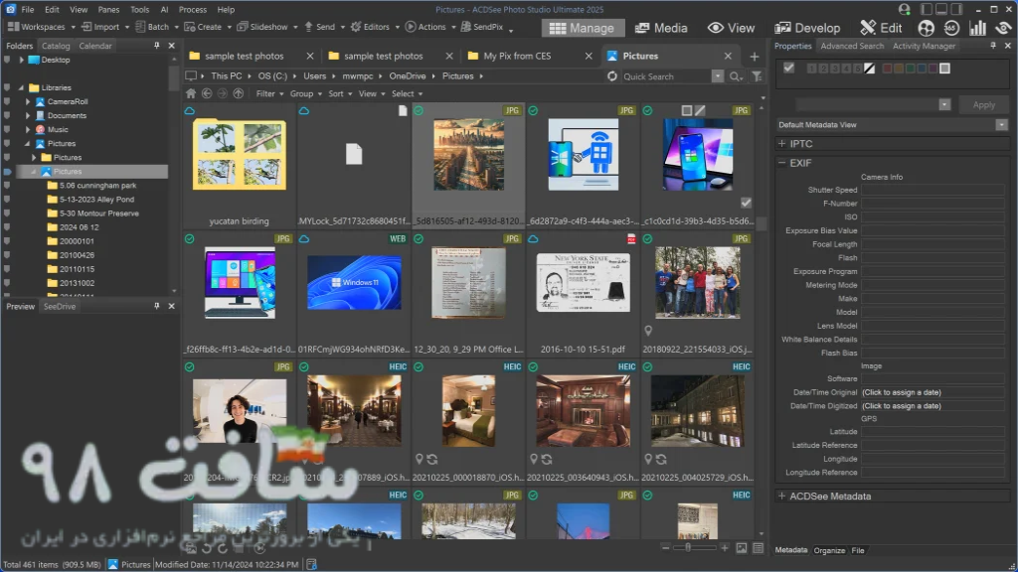Open the Advanced Search tab
The height and width of the screenshot is (572, 1018).
coord(852,46)
